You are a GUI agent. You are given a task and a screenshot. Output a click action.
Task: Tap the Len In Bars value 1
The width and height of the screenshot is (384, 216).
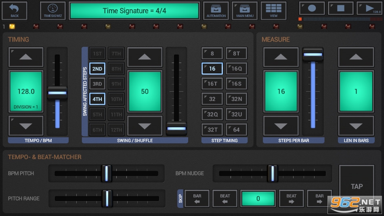point(356,91)
